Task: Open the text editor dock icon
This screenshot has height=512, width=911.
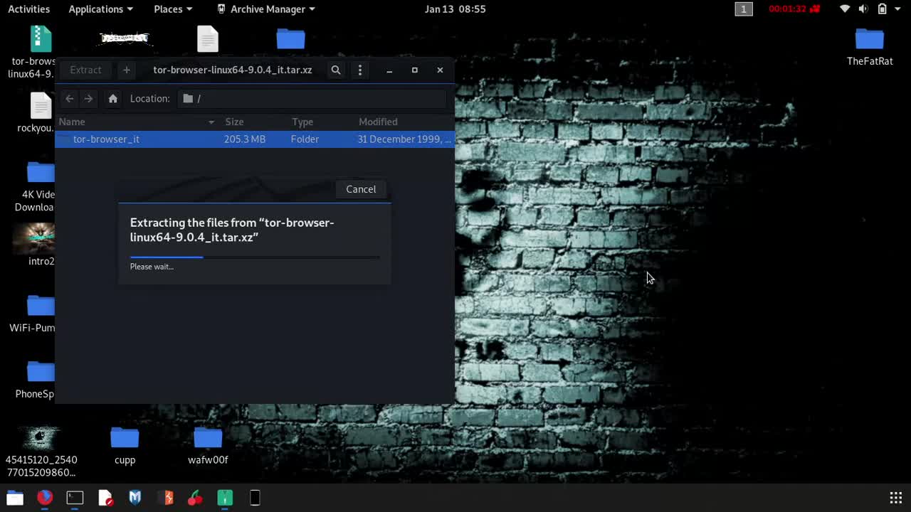Action: 105,498
